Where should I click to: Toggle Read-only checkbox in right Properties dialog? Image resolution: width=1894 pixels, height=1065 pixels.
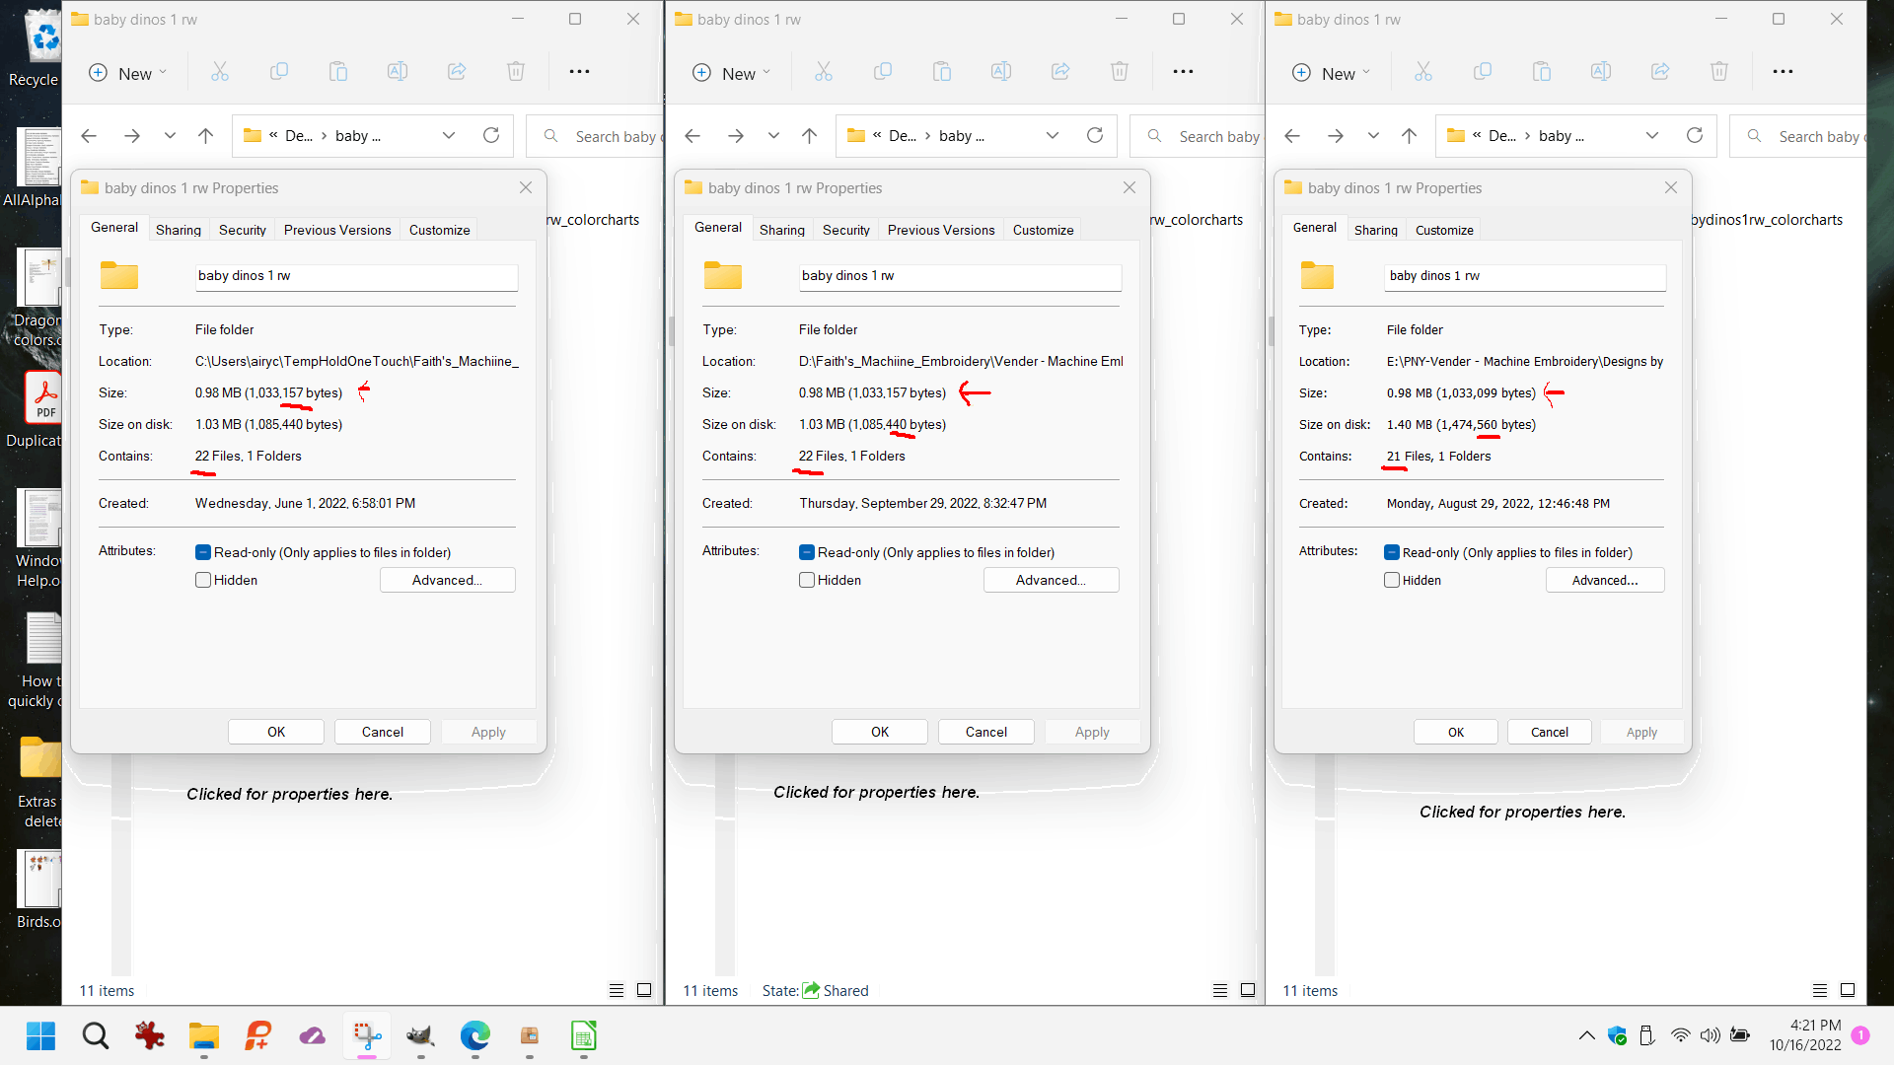pos(1392,552)
